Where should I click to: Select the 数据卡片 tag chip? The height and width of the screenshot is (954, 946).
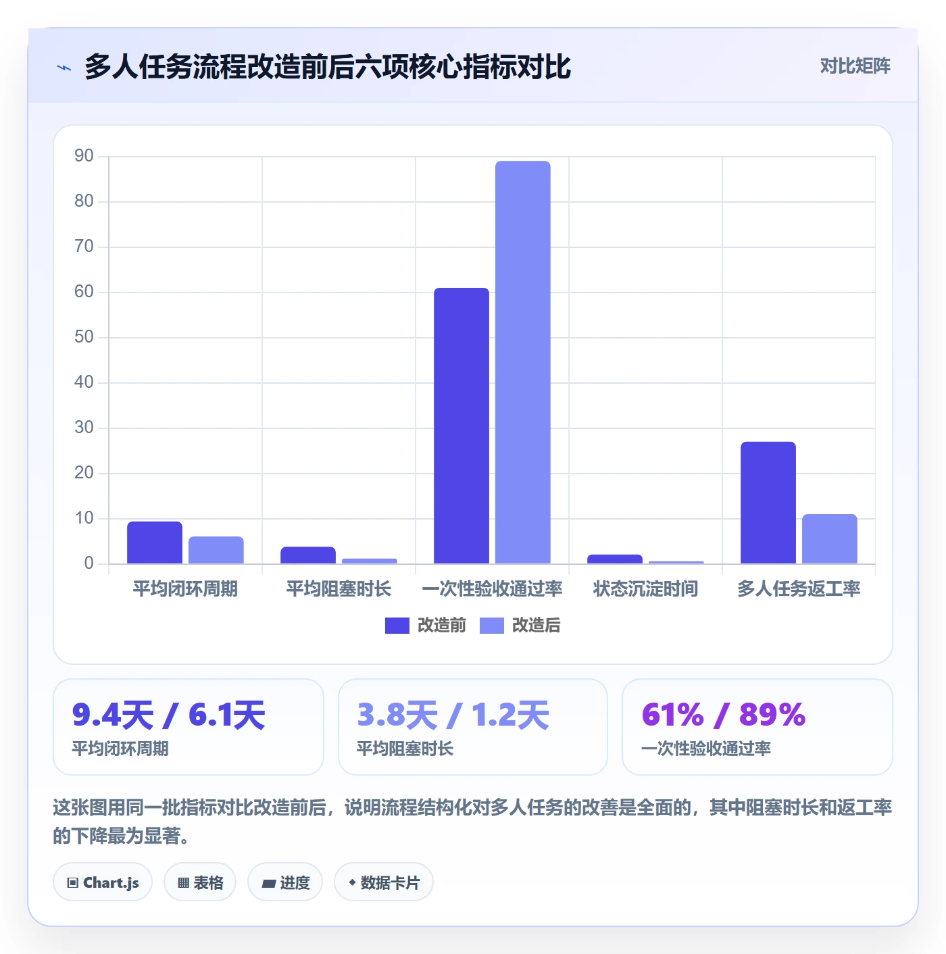coord(384,882)
